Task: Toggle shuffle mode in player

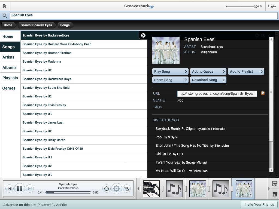Action: pos(127,188)
